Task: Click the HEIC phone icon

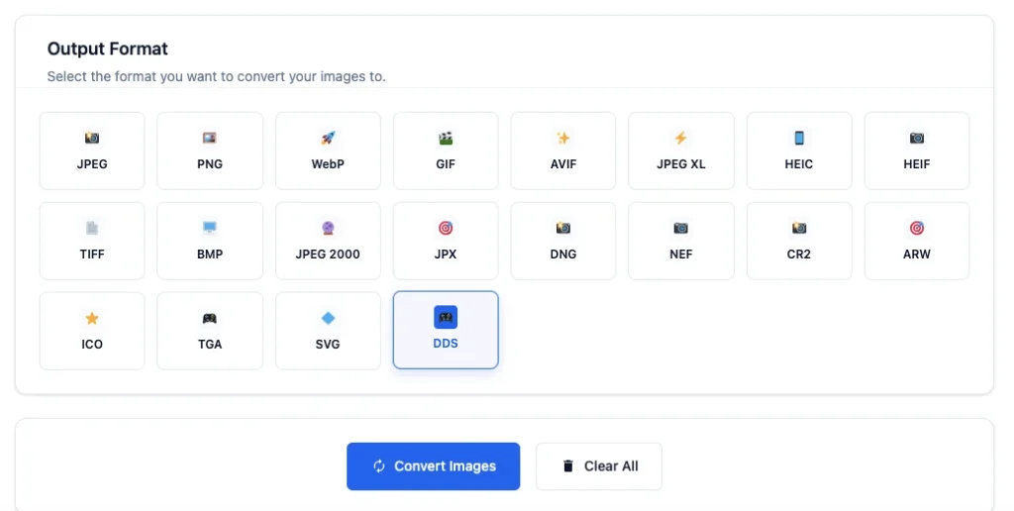Action: [799, 139]
